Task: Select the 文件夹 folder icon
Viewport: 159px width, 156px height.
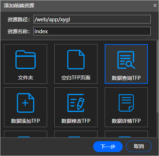Action: (26, 60)
